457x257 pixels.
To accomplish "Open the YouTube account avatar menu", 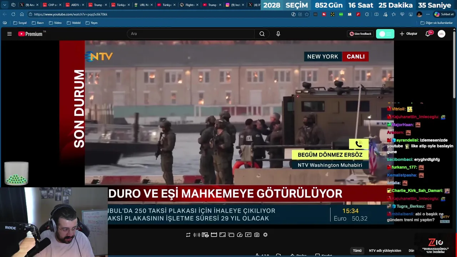I will 442,34.
